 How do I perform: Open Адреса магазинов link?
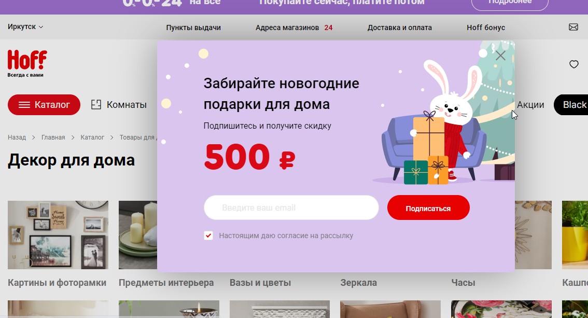pos(287,27)
